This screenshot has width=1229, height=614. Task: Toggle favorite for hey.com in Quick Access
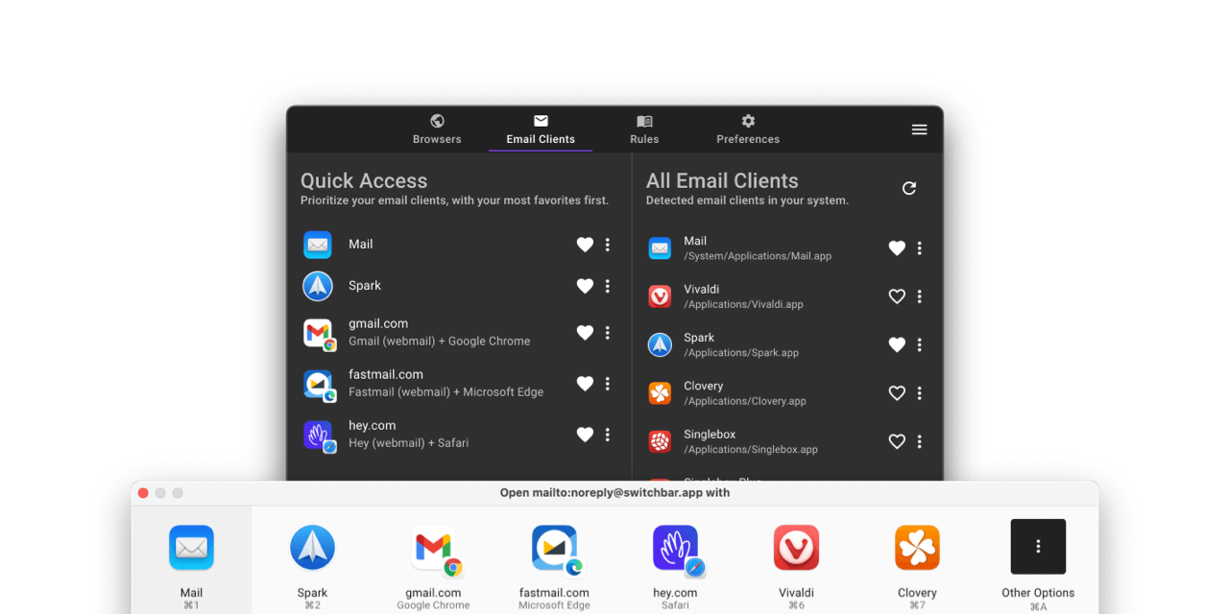tap(585, 435)
